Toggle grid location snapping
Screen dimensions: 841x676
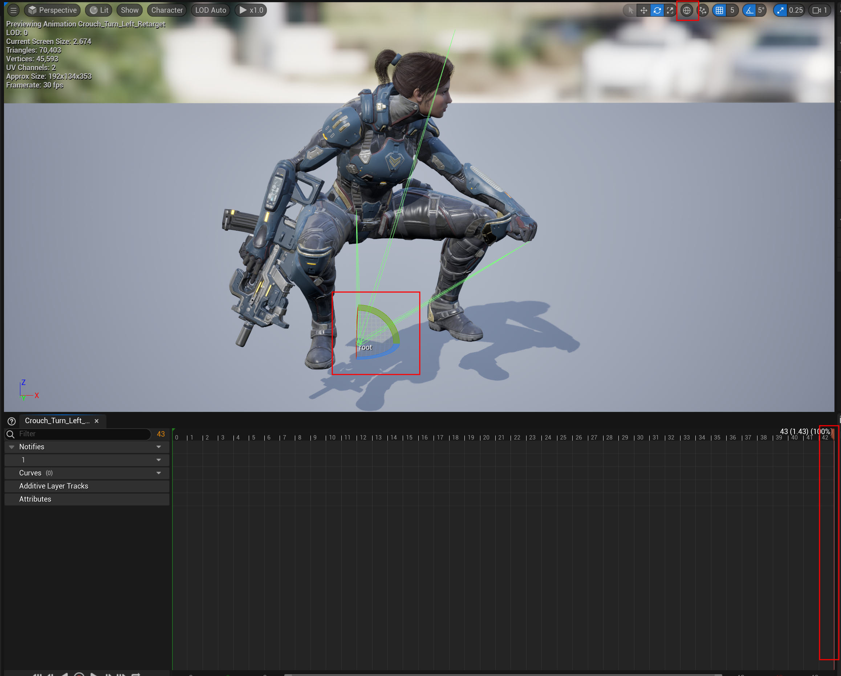coord(719,11)
